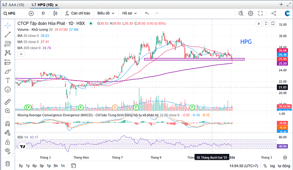Click the collapse pane button
293x170 pixels.
click(266, 23)
